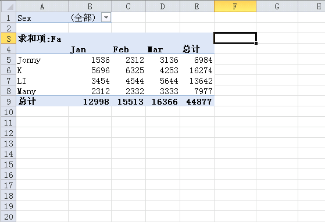
Task: Click the select-all corner of the sheet
Action: pyautogui.click(x=9, y=6)
